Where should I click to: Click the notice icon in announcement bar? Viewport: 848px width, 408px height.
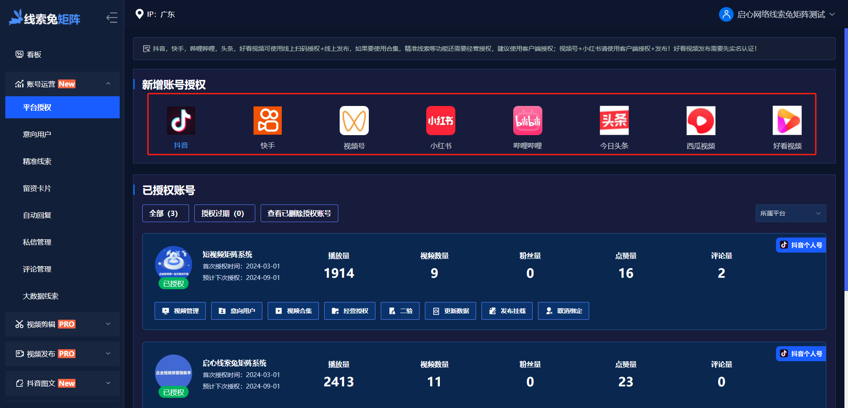point(147,49)
